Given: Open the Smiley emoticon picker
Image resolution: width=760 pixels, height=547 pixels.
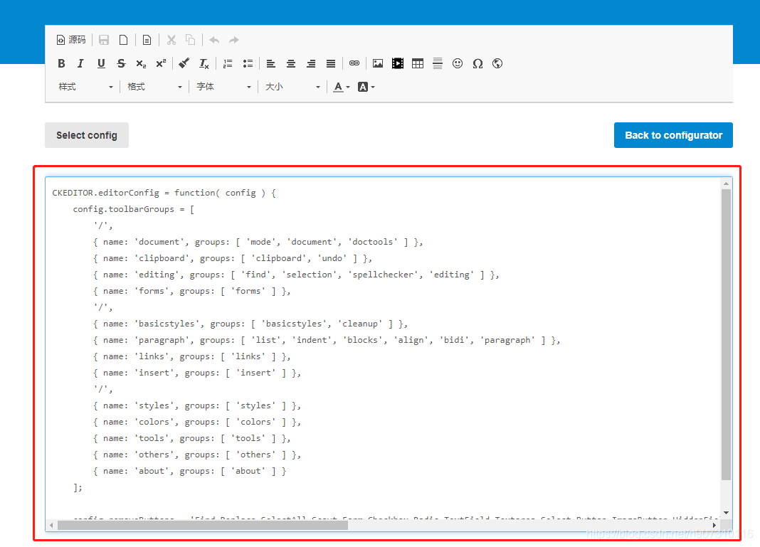Looking at the screenshot, I should (457, 63).
